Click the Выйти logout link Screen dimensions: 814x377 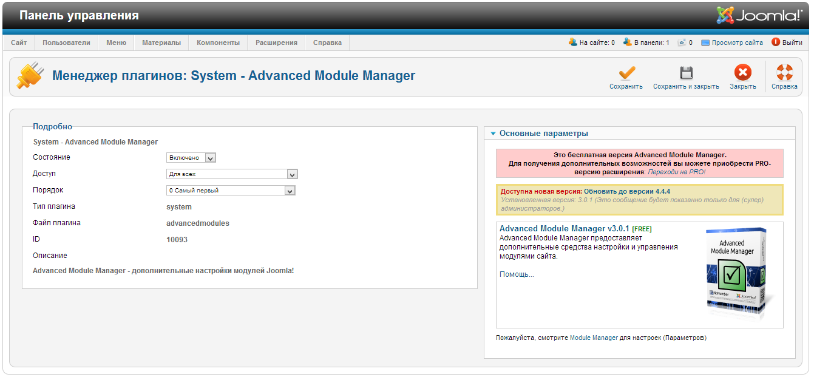[x=792, y=43]
